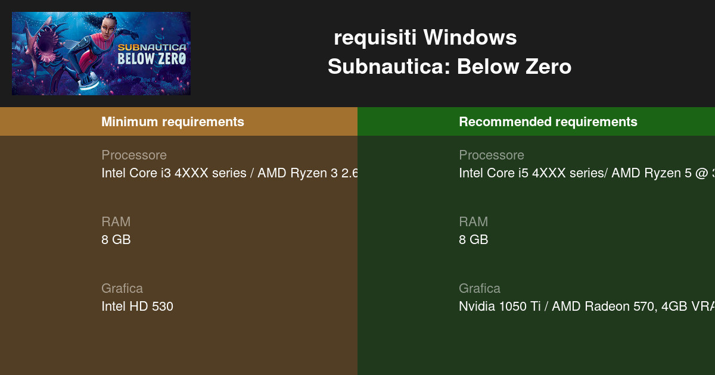Click the Subnautica Below Zero game thumbnail
Image resolution: width=715 pixels, height=375 pixels.
click(x=101, y=54)
